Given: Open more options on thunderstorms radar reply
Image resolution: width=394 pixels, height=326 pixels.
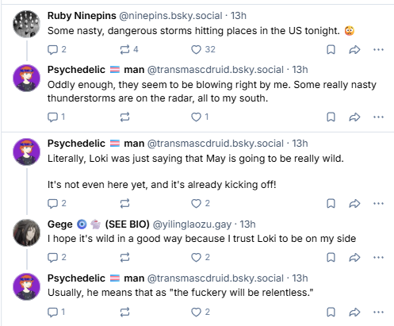Looking at the screenshot, I should [x=378, y=117].
